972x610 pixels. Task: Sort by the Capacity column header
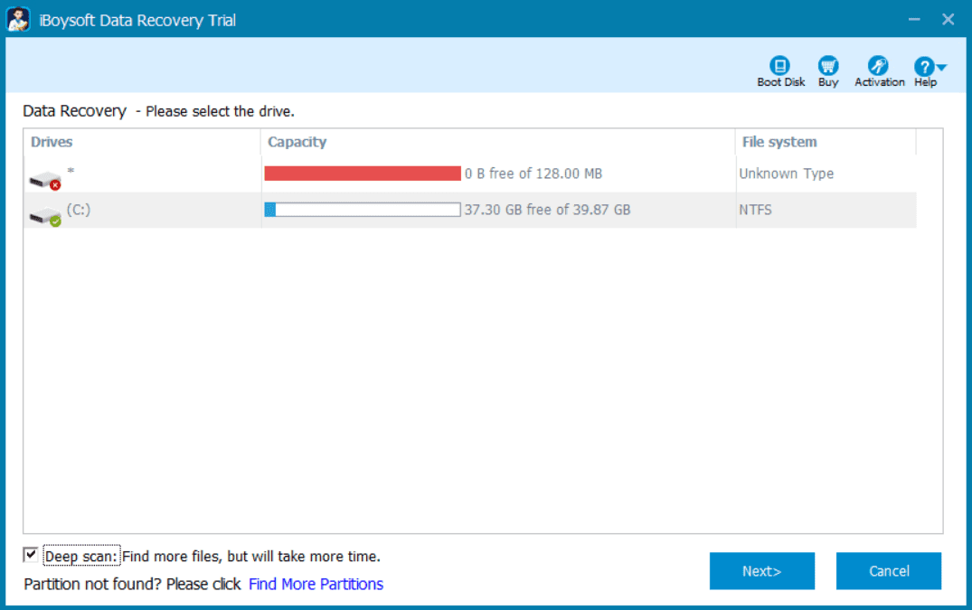click(x=498, y=142)
